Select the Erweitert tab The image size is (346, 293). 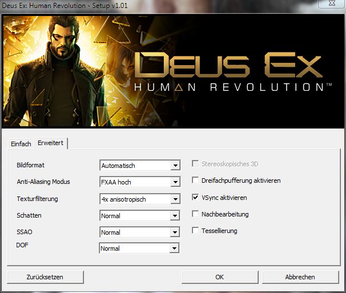pos(51,143)
